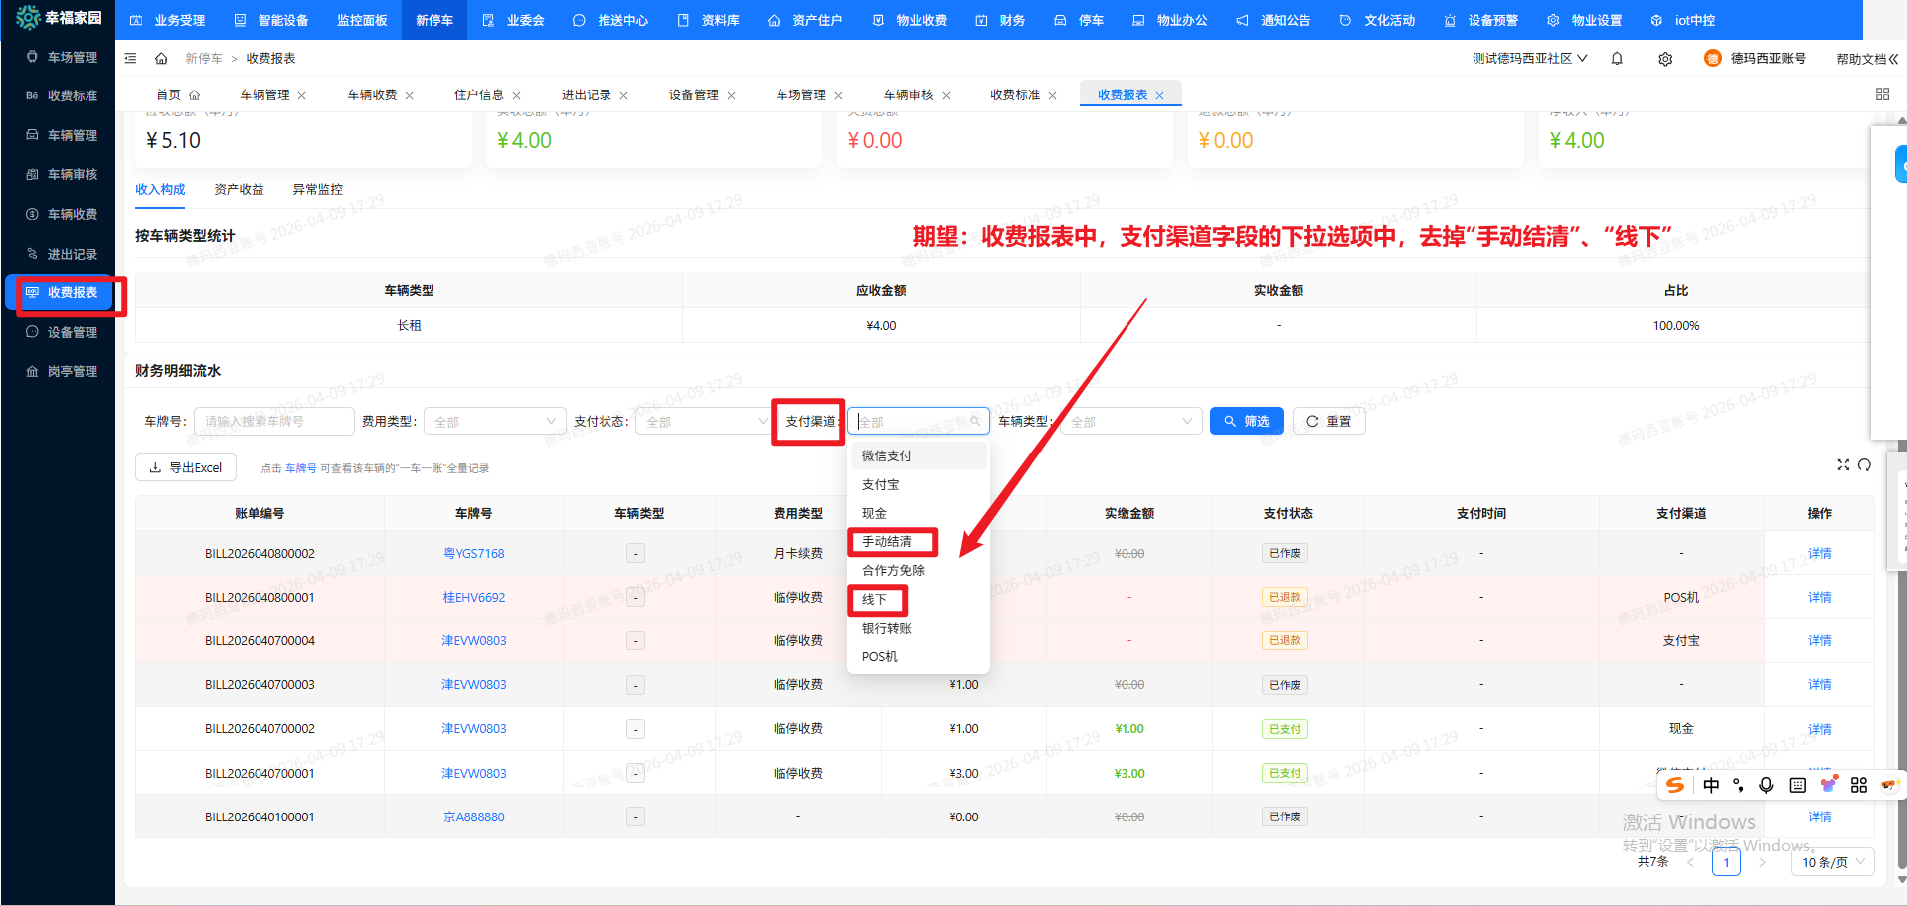Click the home icon in breadcrumb
The height and width of the screenshot is (906, 1907).
161,59
